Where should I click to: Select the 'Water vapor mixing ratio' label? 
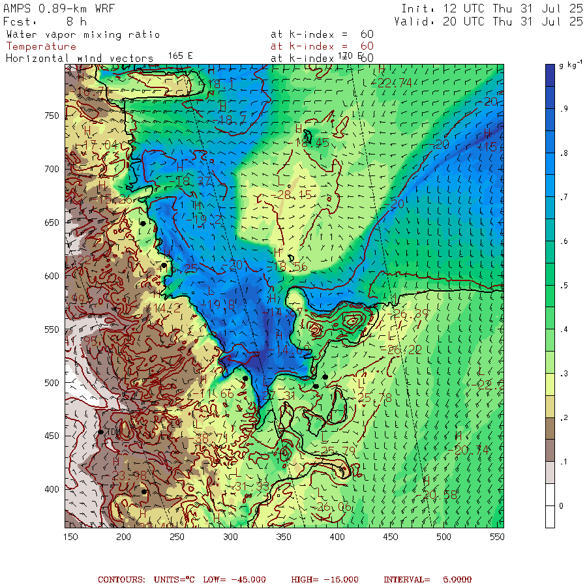83,35
